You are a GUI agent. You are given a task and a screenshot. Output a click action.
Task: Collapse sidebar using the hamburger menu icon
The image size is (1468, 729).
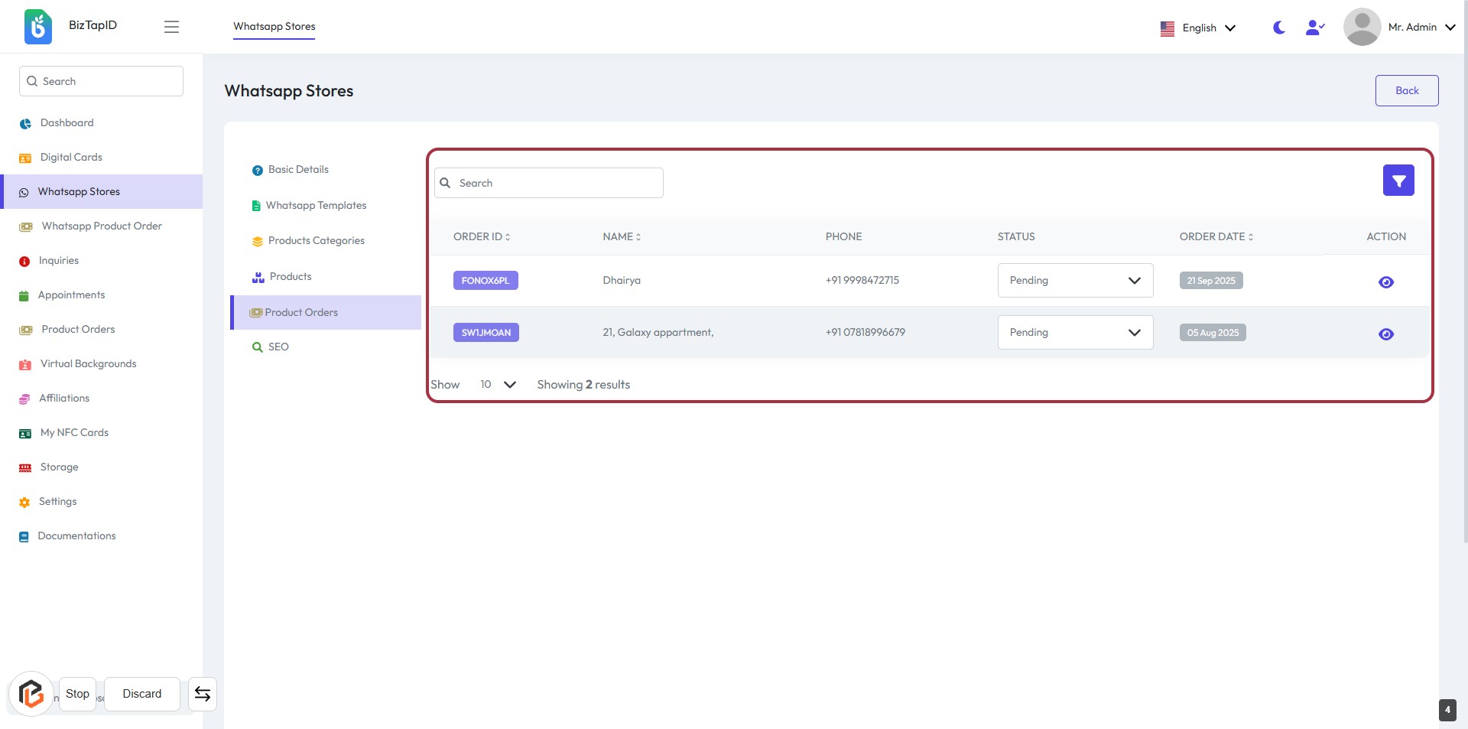(x=171, y=27)
